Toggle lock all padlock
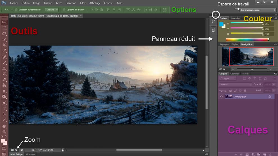This screenshot has width=278, height=156. (x=245, y=91)
